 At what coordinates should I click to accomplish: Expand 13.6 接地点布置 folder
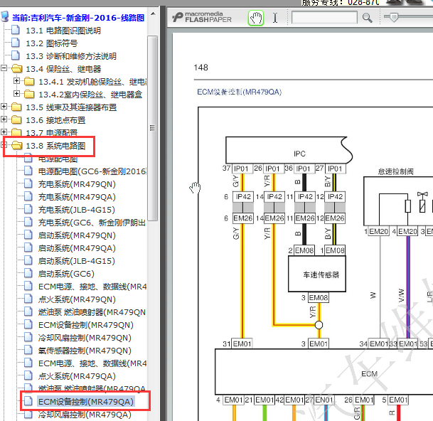[x=4, y=119]
